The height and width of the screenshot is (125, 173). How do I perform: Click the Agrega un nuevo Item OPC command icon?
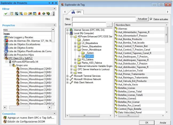(5, 118)
